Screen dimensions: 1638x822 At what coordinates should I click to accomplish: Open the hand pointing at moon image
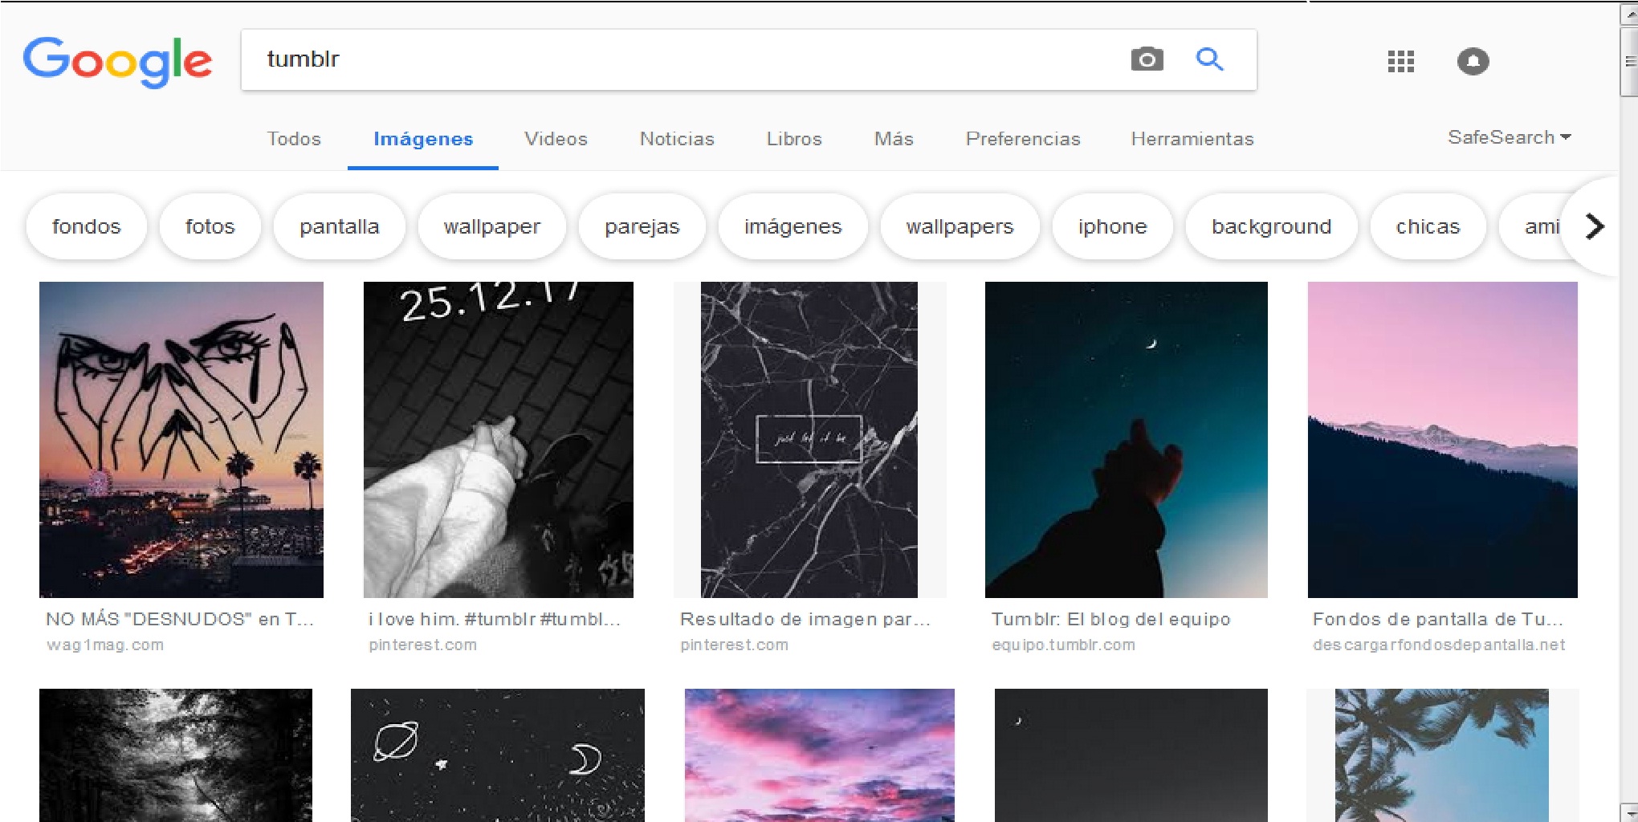pyautogui.click(x=1127, y=439)
